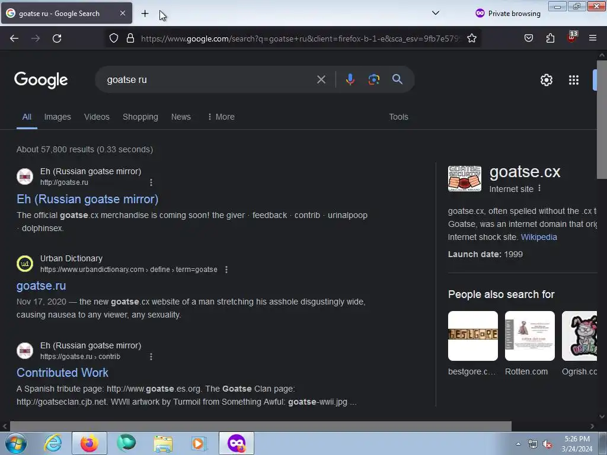The height and width of the screenshot is (455, 607).
Task: Open Firefox from the taskbar
Action: tap(89, 443)
